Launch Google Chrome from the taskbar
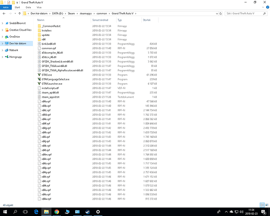Screen dimensions: 270x216 click(57, 212)
